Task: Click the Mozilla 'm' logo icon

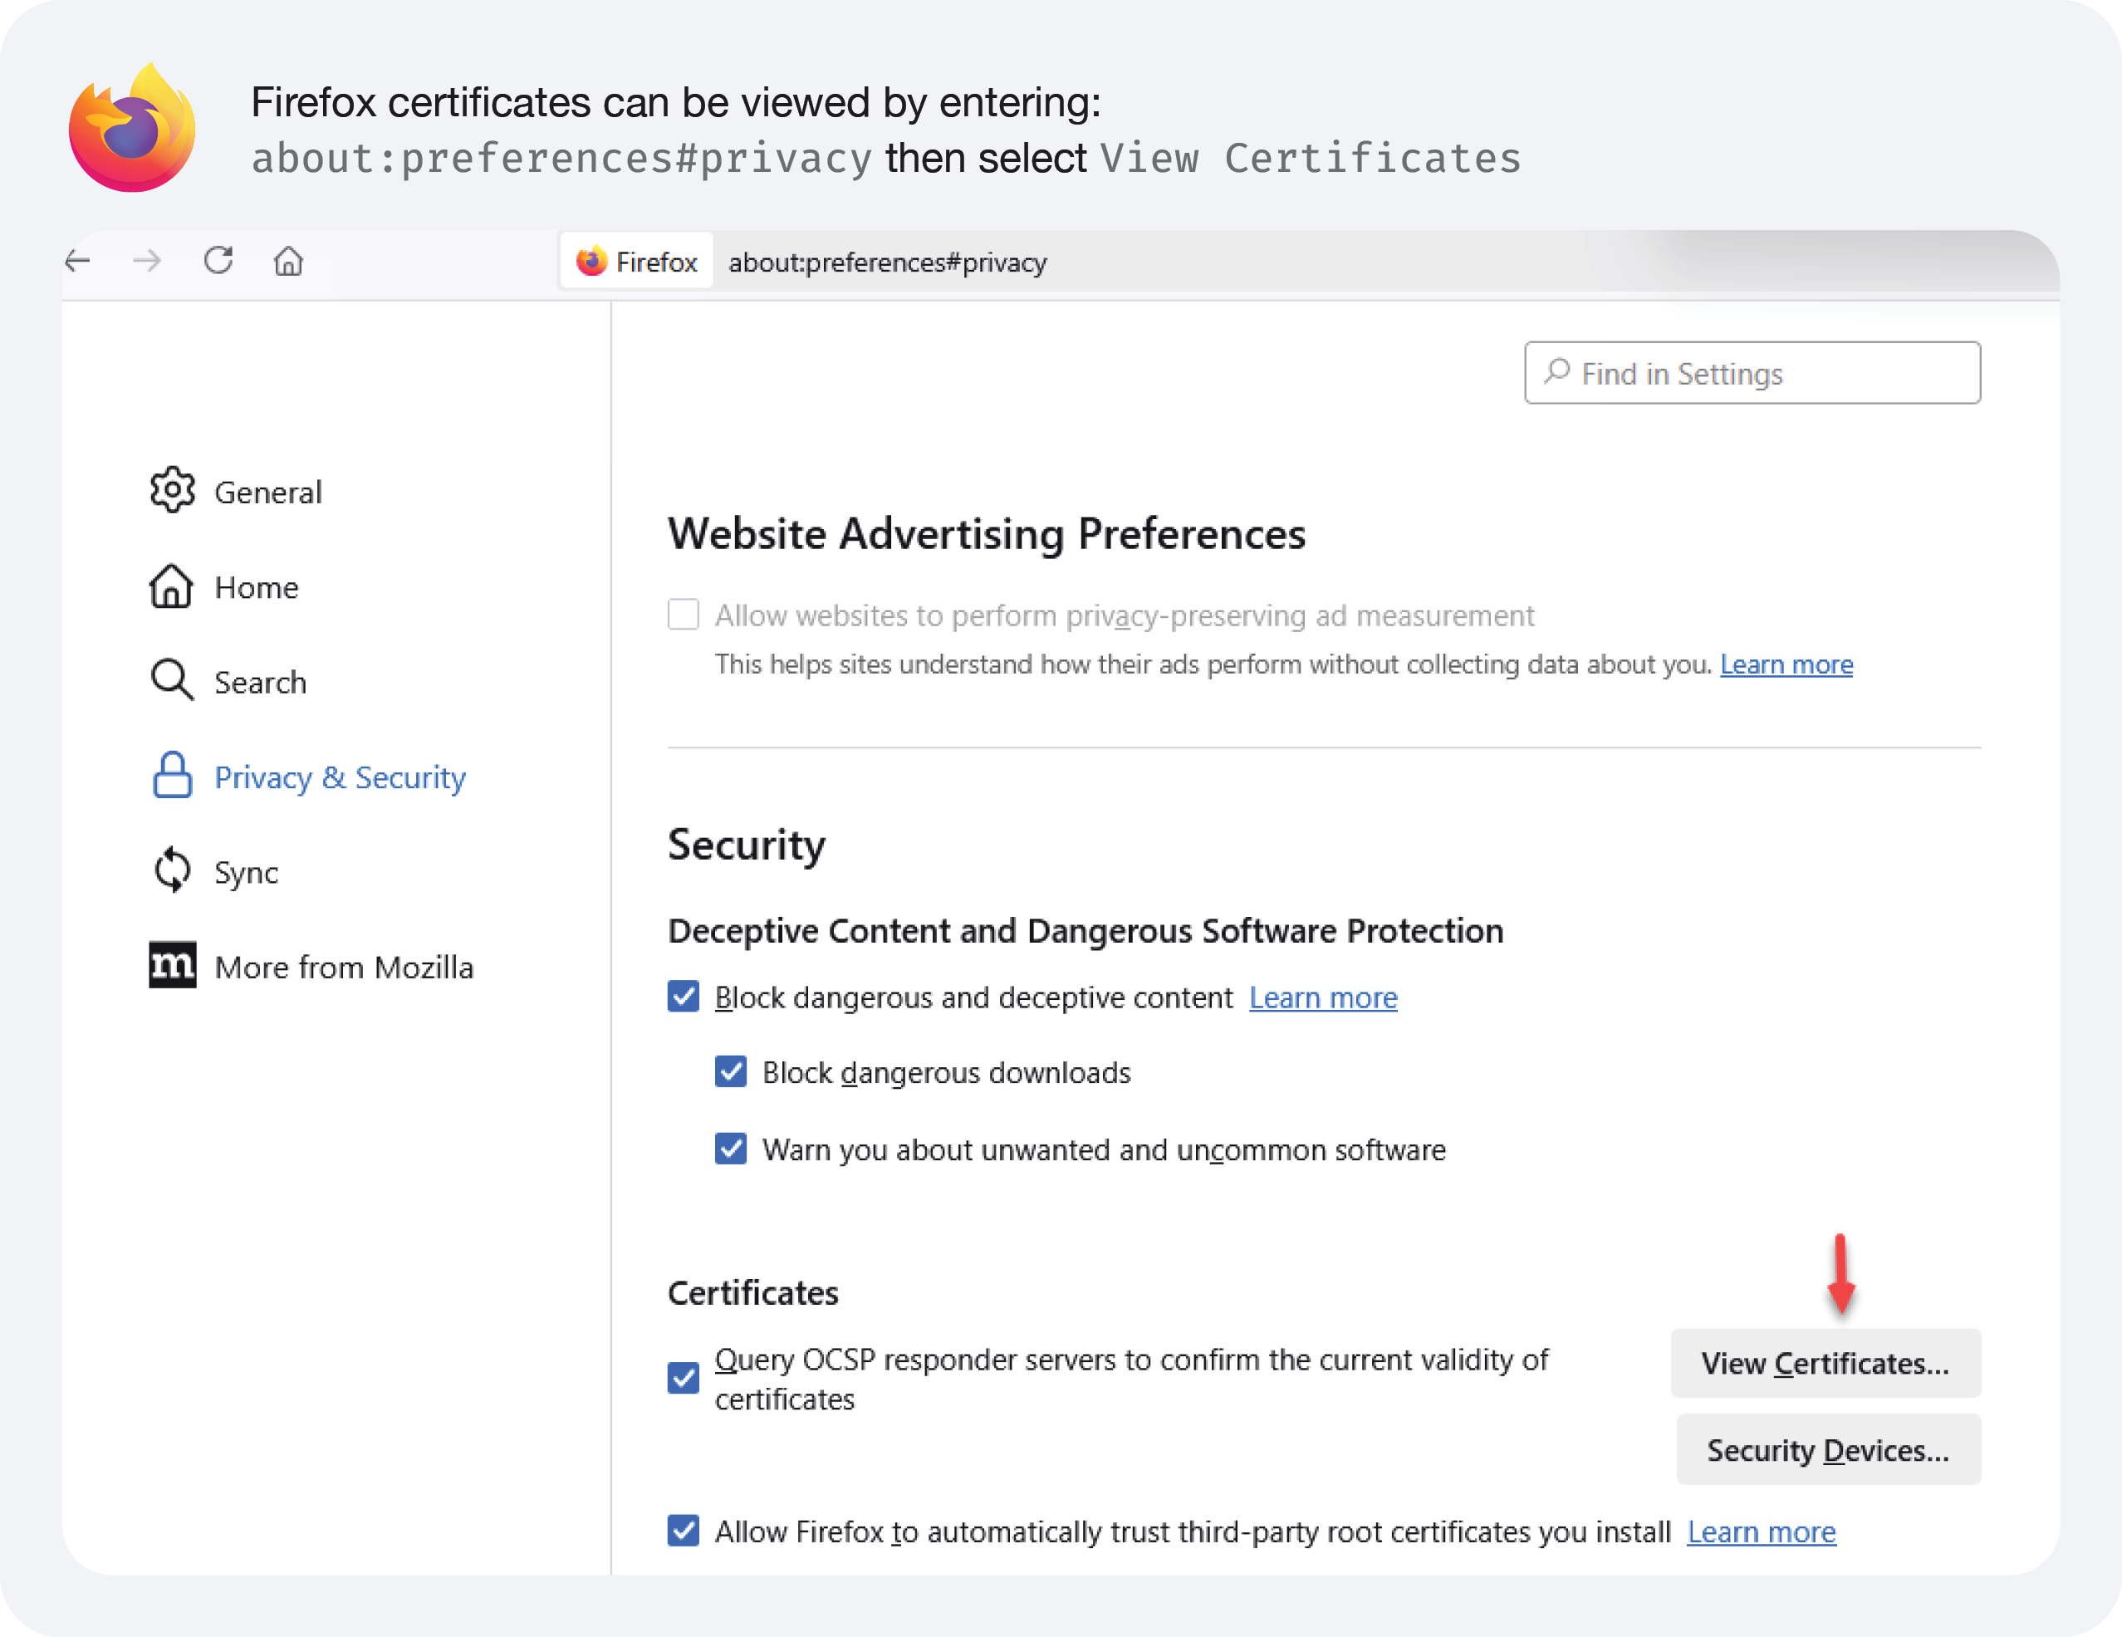Action: (x=172, y=965)
